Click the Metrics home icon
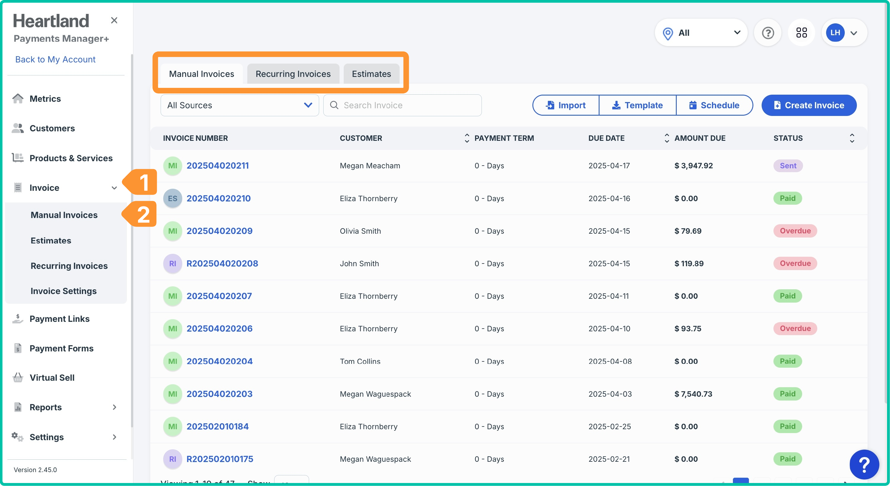 (18, 99)
